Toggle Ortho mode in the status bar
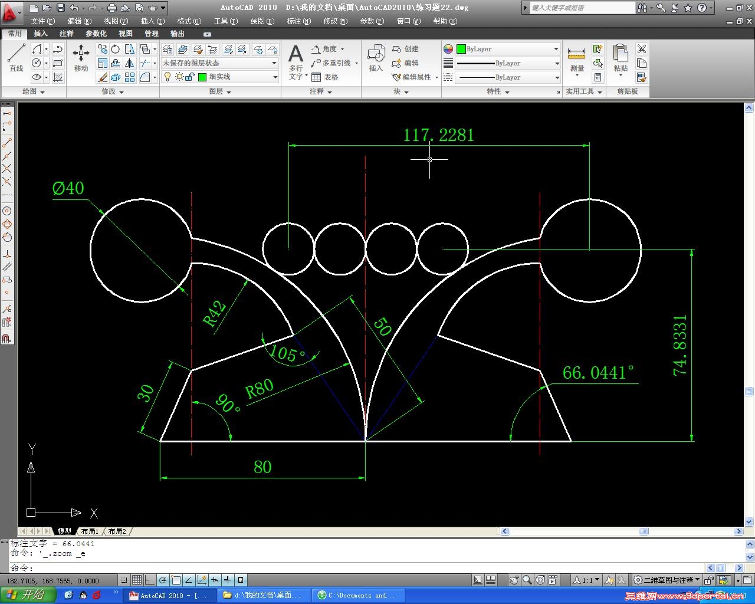This screenshot has height=604, width=755. pos(150,580)
